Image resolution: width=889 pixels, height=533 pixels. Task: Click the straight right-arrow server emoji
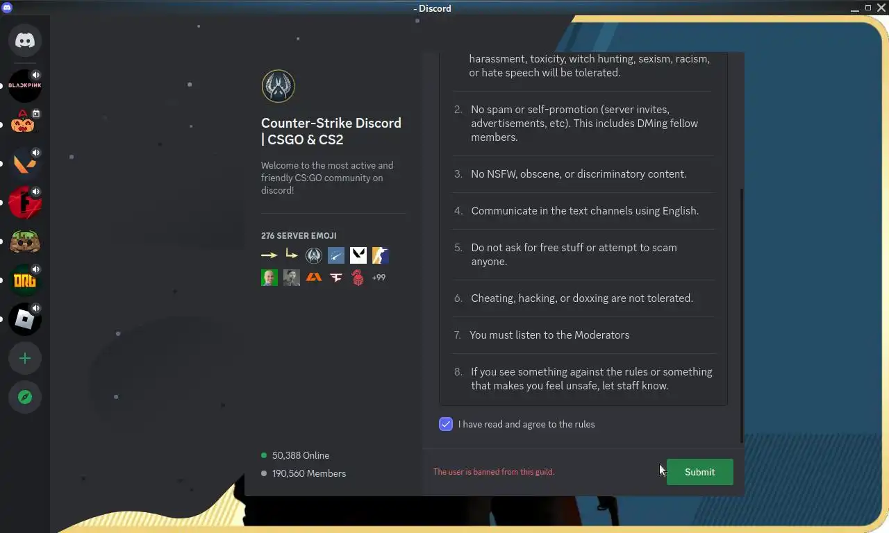tap(269, 255)
